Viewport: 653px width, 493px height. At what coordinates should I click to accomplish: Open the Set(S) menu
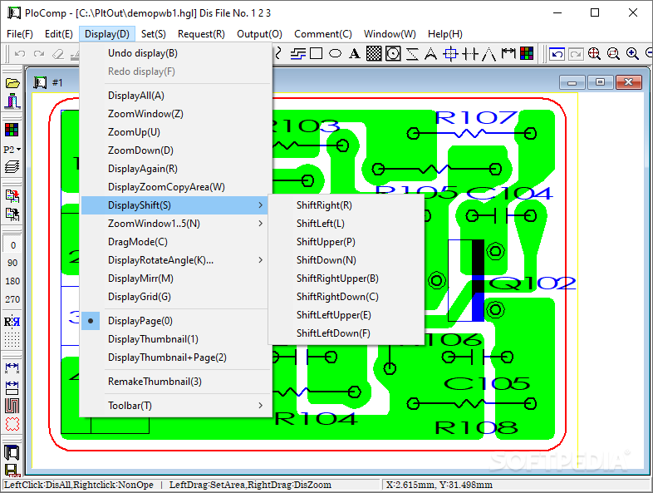[x=153, y=34]
